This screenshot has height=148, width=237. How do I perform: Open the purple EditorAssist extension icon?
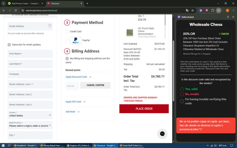pos(201,10)
